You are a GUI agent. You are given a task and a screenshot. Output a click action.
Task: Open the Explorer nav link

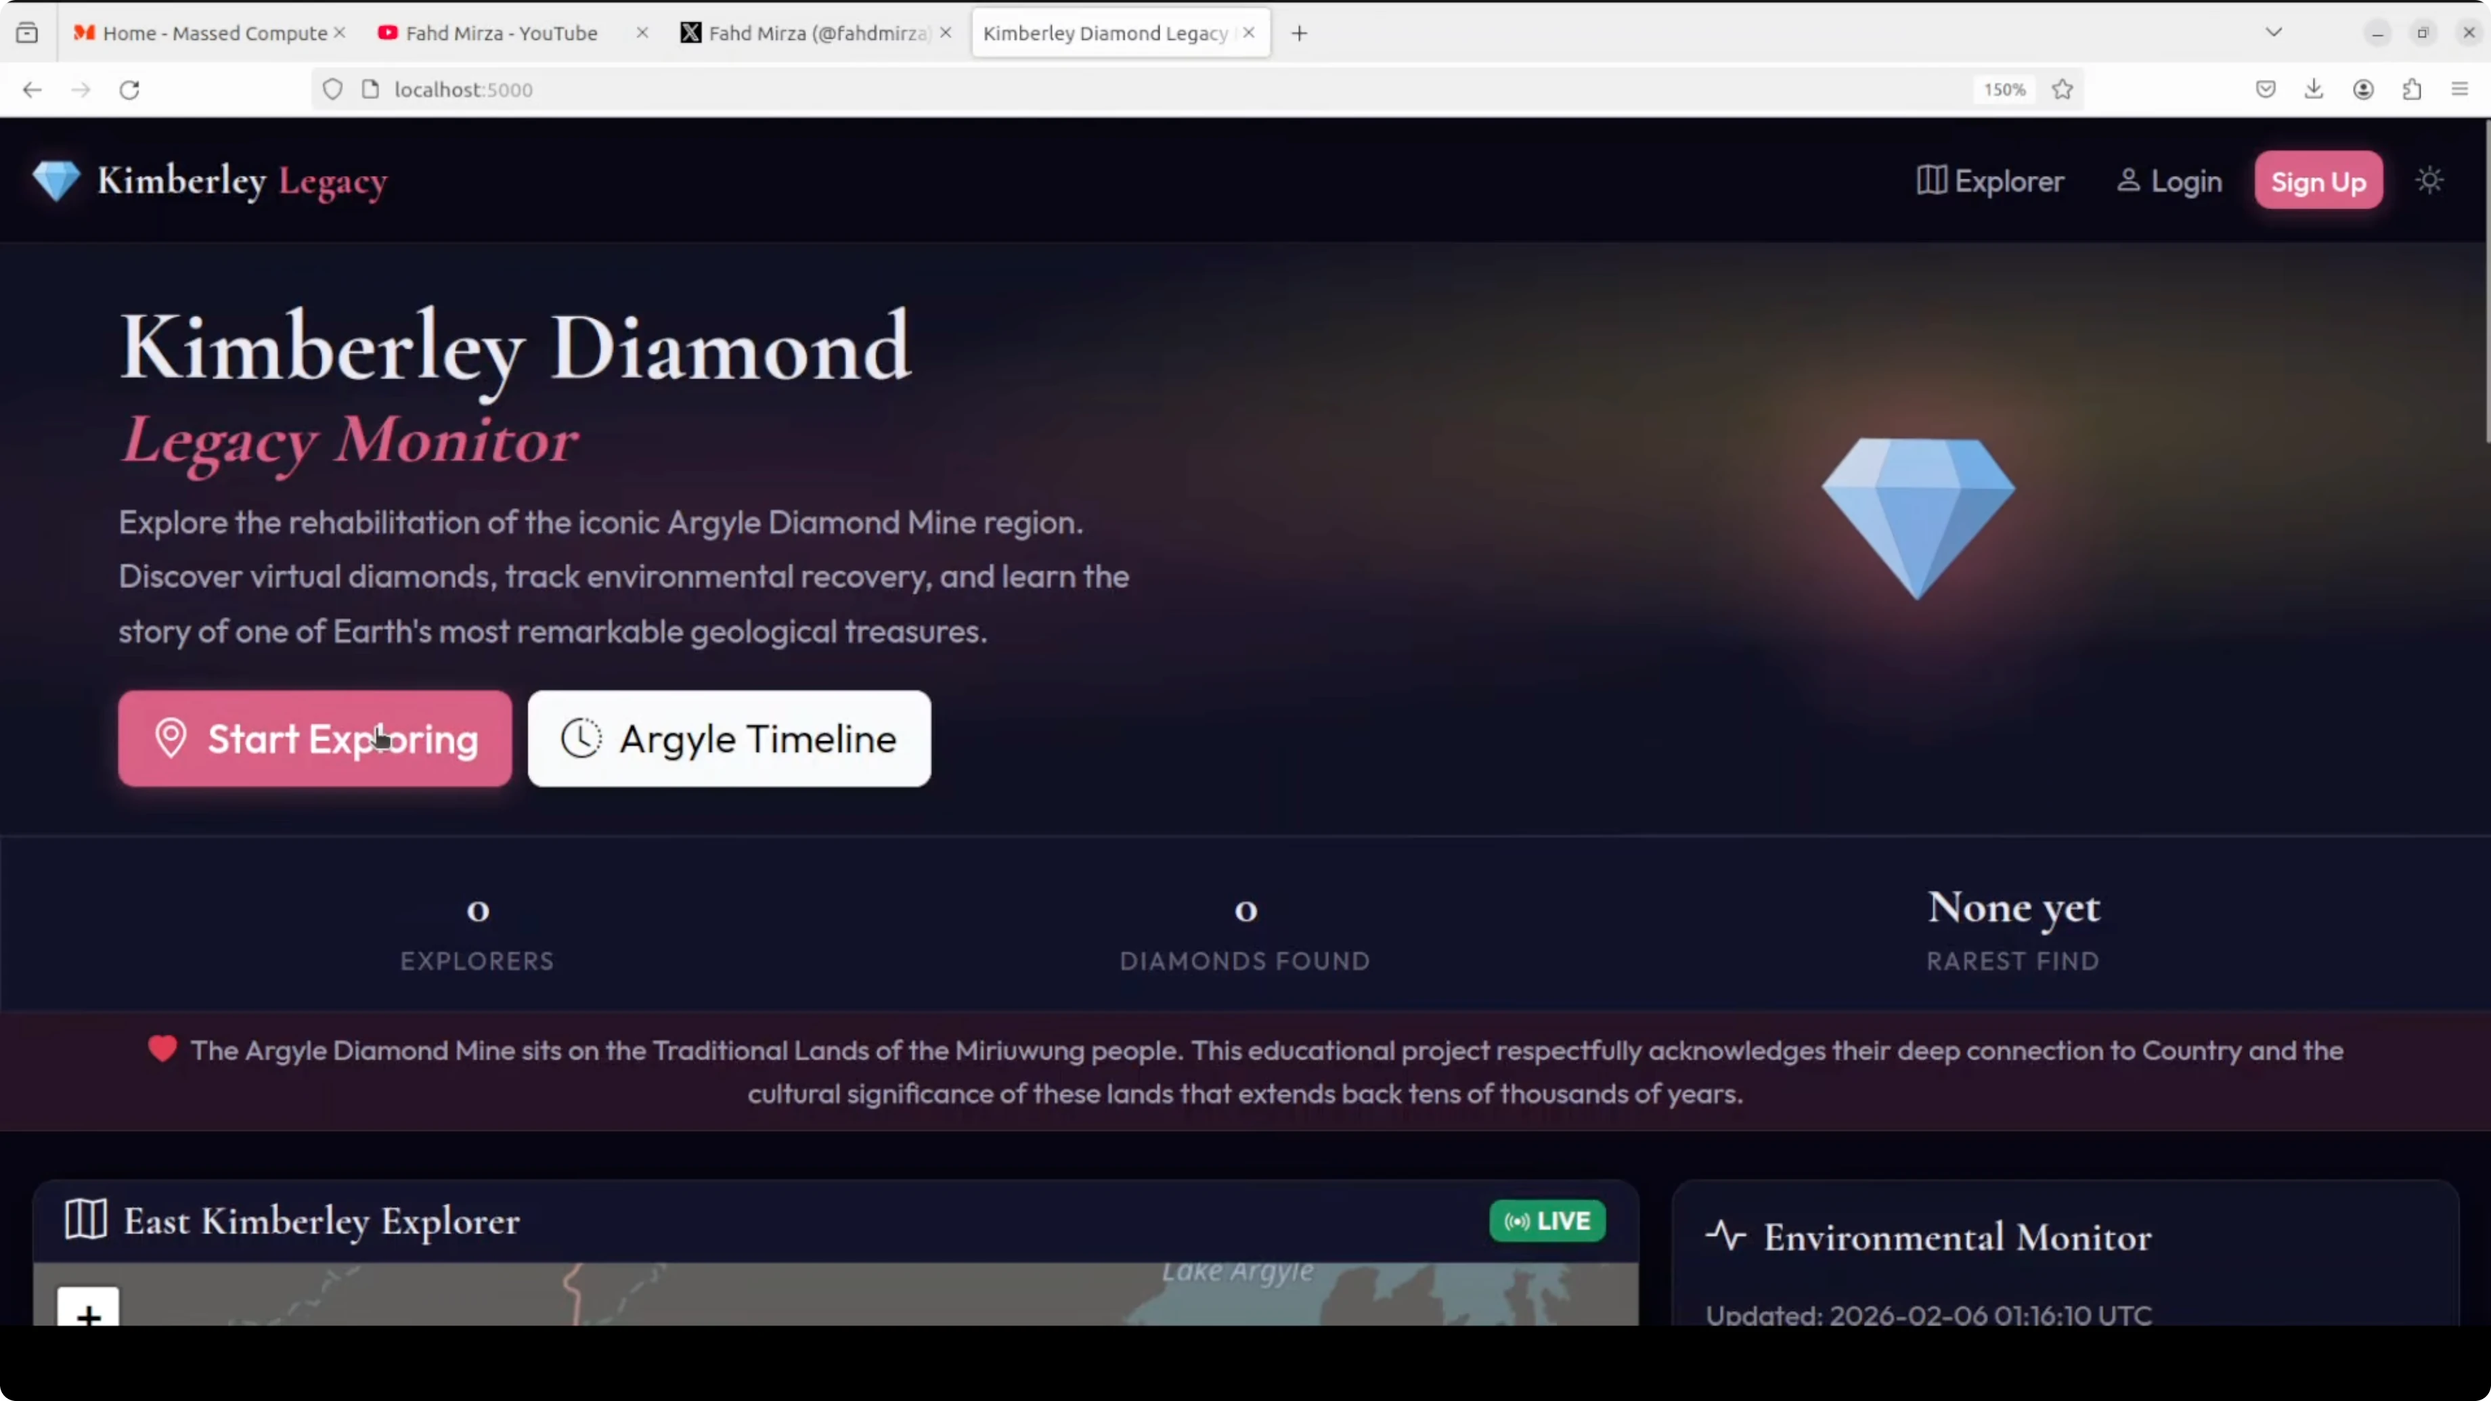click(x=1990, y=181)
